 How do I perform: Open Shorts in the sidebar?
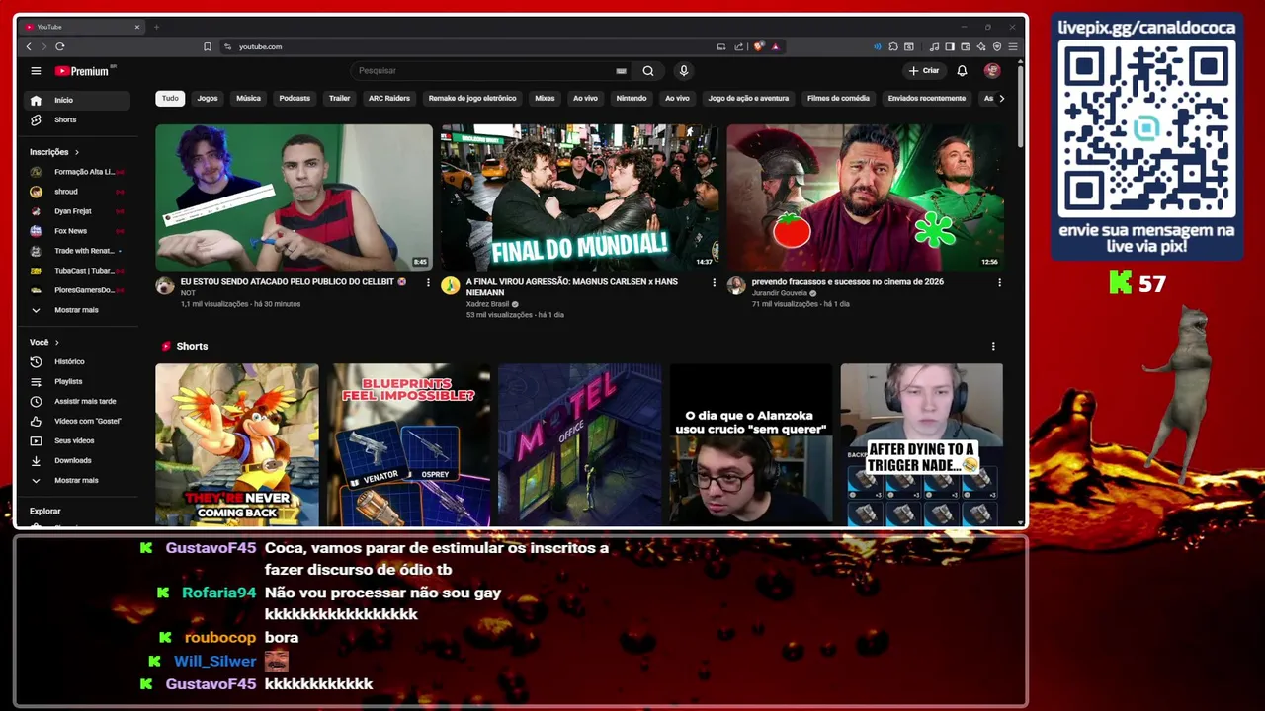(77, 119)
